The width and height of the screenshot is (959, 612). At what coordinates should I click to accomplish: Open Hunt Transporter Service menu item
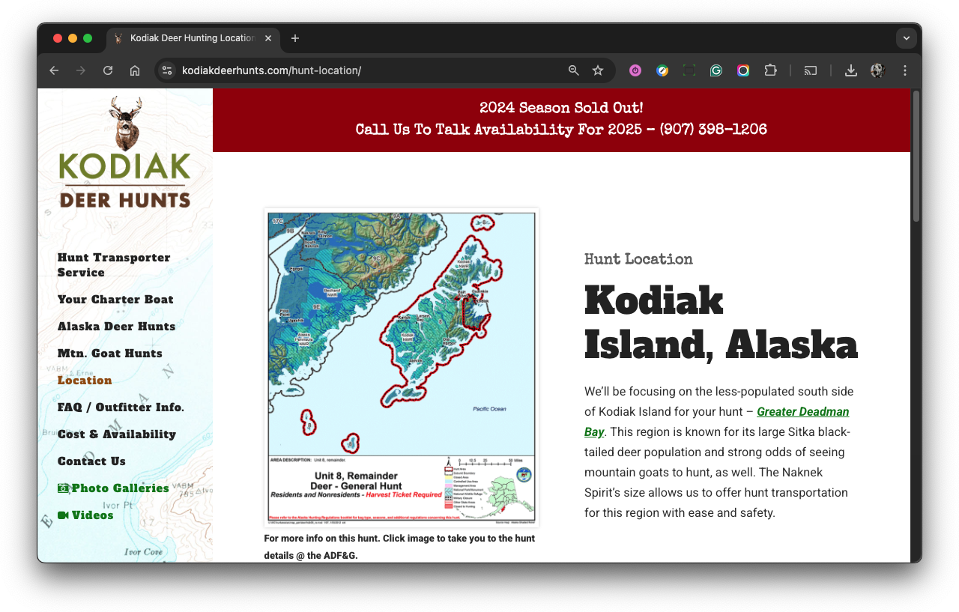pos(114,265)
